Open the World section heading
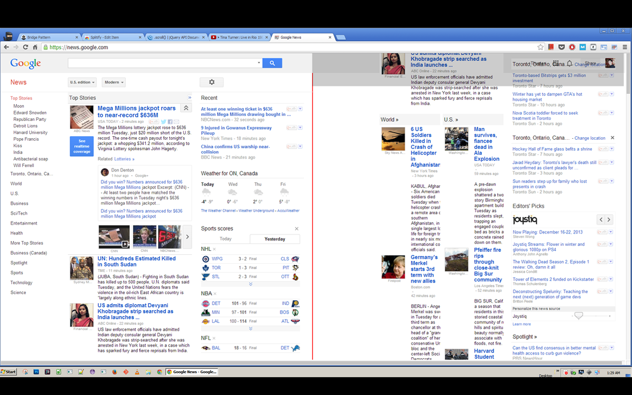 point(389,119)
